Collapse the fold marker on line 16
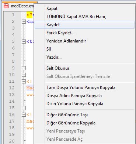The image size is (136, 144). pyautogui.click(x=24, y=115)
